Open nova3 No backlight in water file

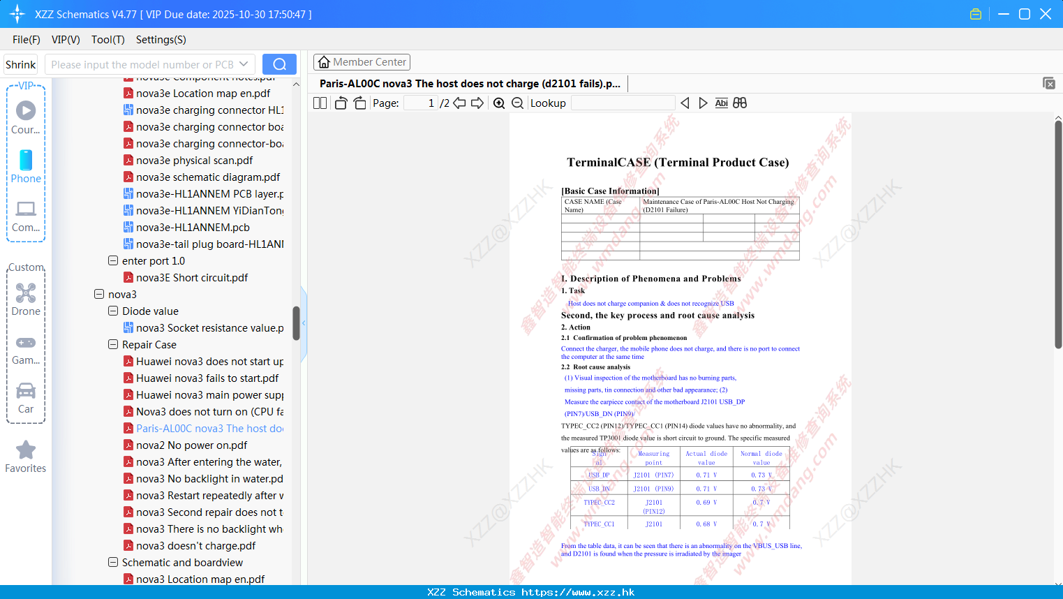(x=209, y=478)
